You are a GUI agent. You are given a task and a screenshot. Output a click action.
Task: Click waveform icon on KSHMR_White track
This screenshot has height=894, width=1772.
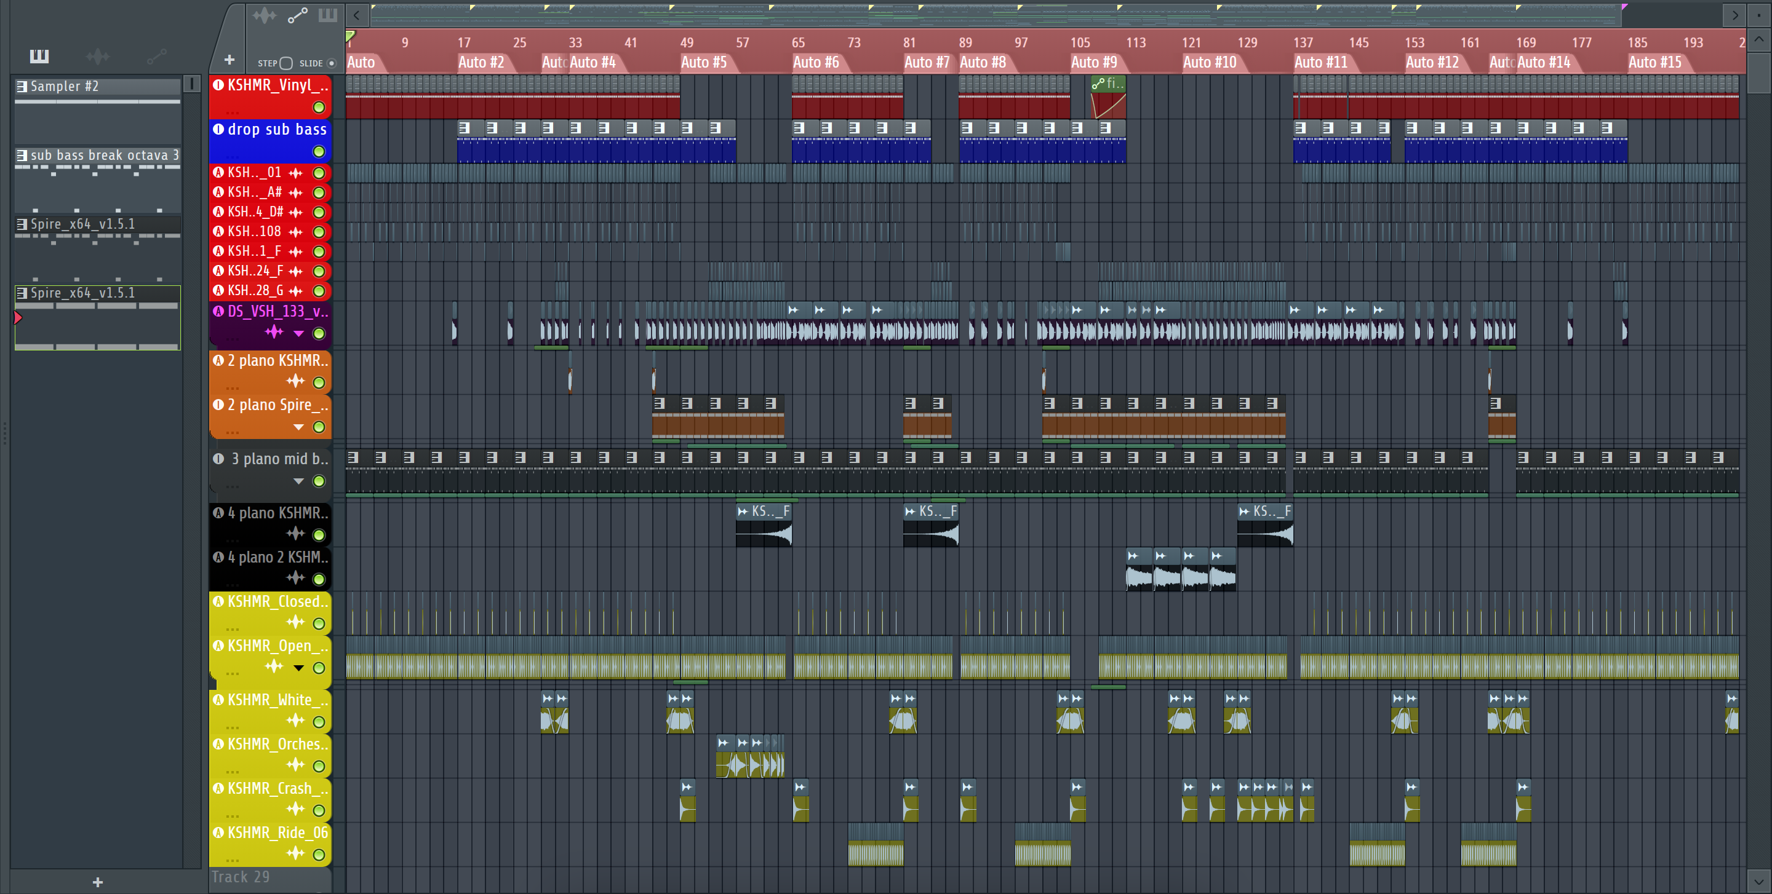[296, 721]
